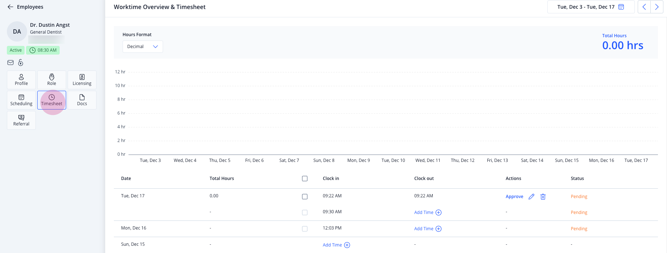Click the Tue, Dec 17 date cell
667x253 pixels.
[133, 196]
